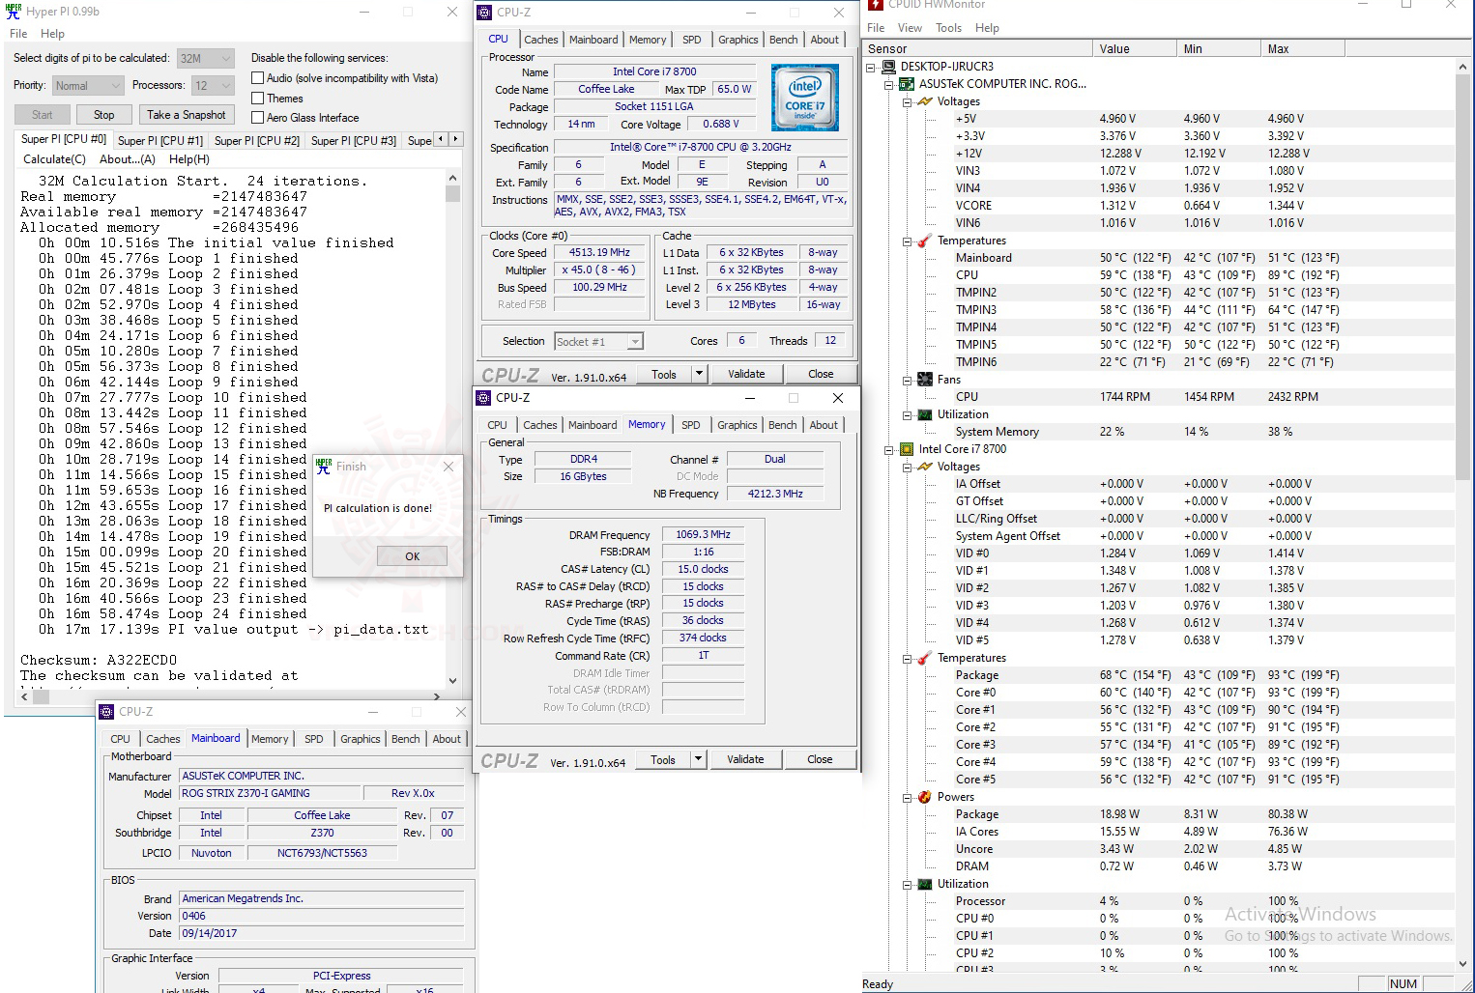Open the digits of pi 32M dropdown
The height and width of the screenshot is (993, 1475).
coord(205,58)
